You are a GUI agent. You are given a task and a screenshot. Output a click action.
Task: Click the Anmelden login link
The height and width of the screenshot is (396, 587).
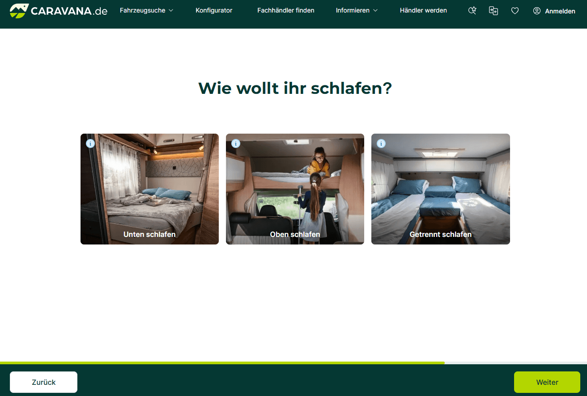pos(560,11)
